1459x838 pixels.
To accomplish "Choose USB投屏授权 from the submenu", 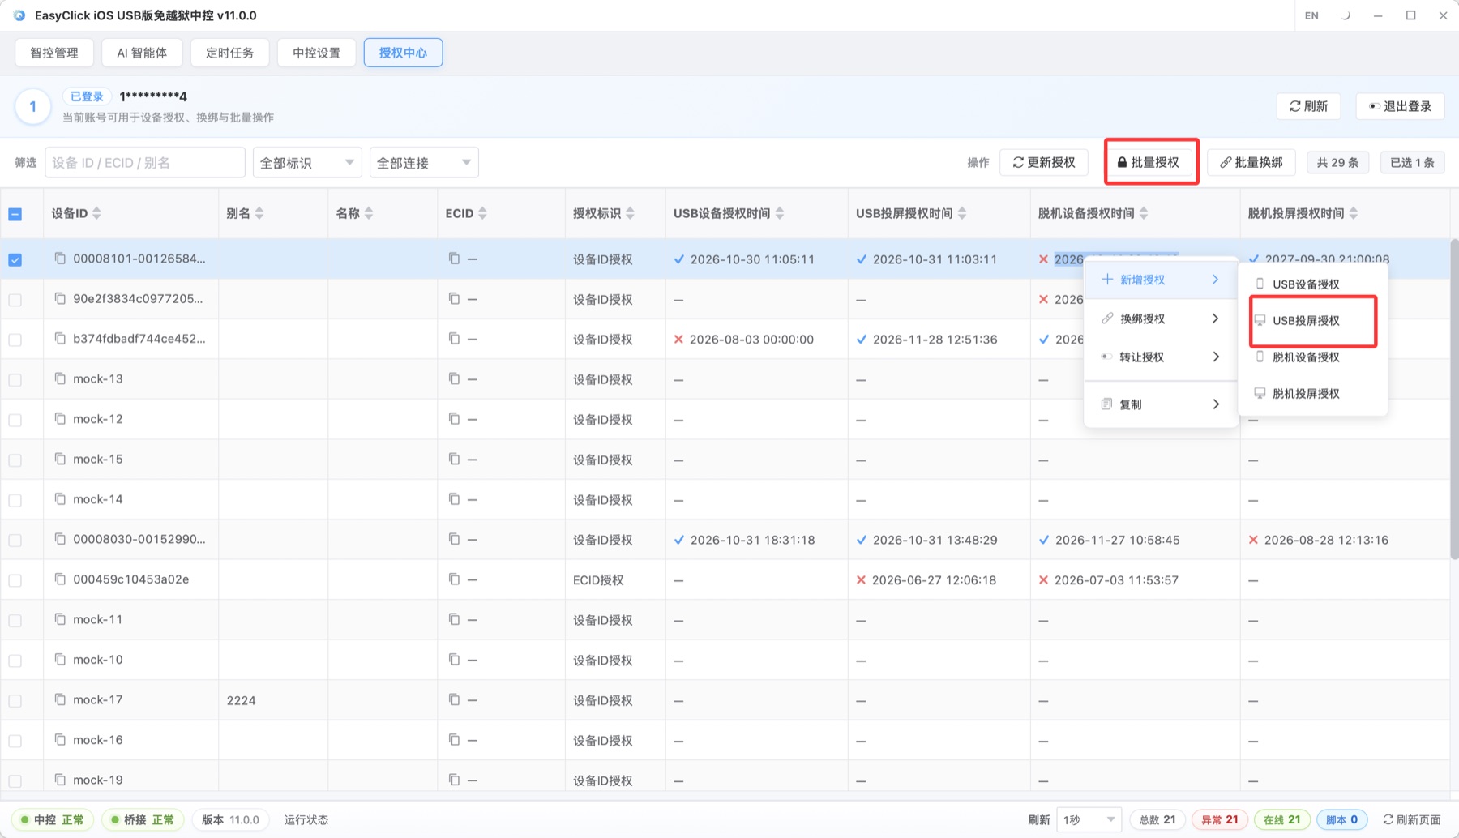I will click(x=1312, y=320).
